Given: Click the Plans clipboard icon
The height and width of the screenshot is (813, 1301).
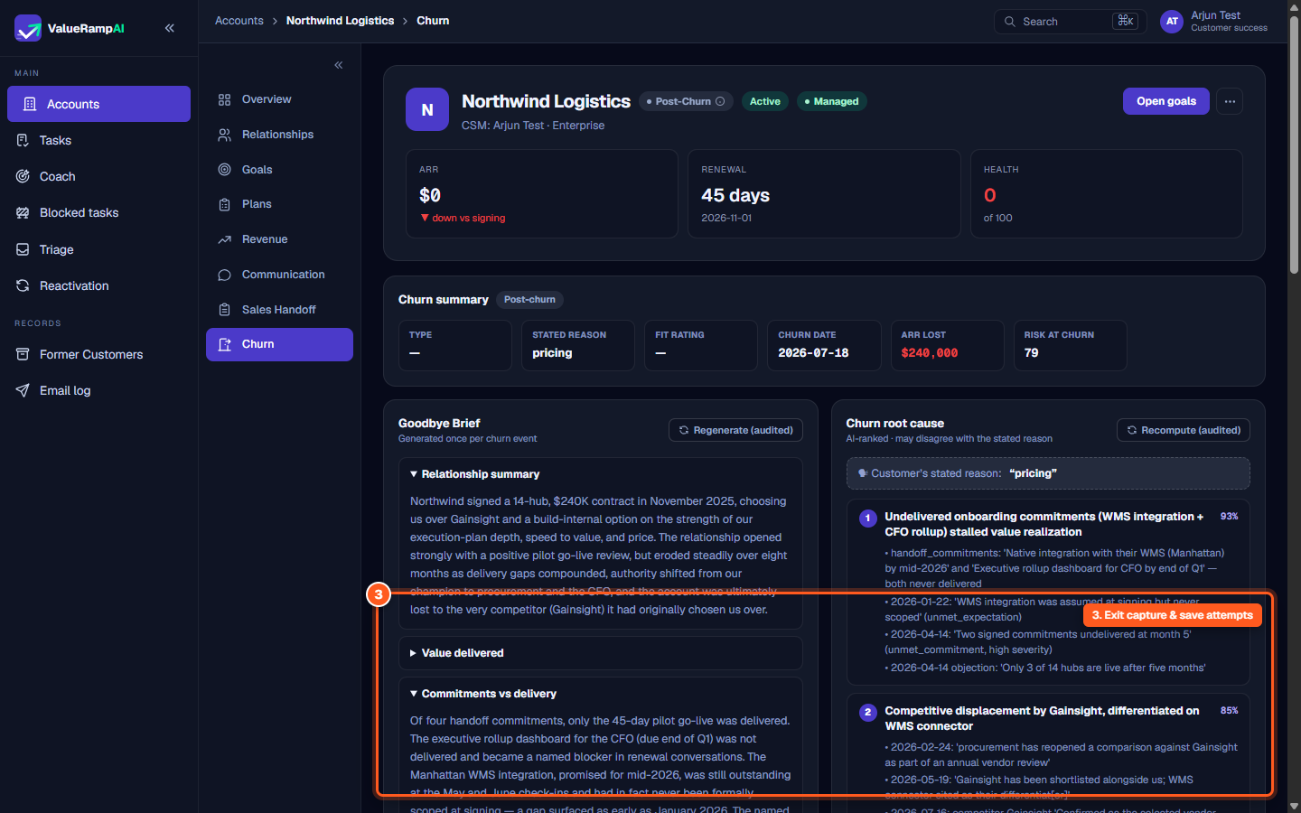Looking at the screenshot, I should click(225, 204).
